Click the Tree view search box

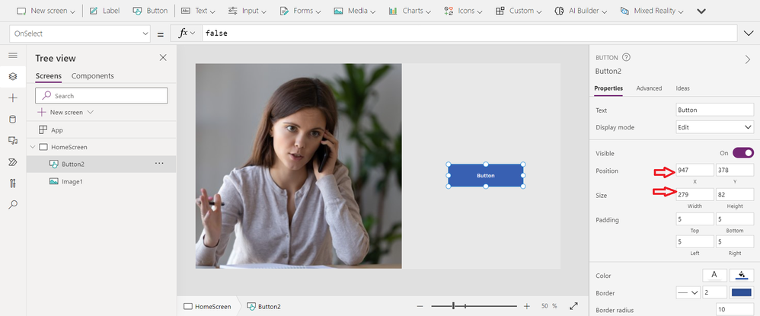click(x=102, y=96)
